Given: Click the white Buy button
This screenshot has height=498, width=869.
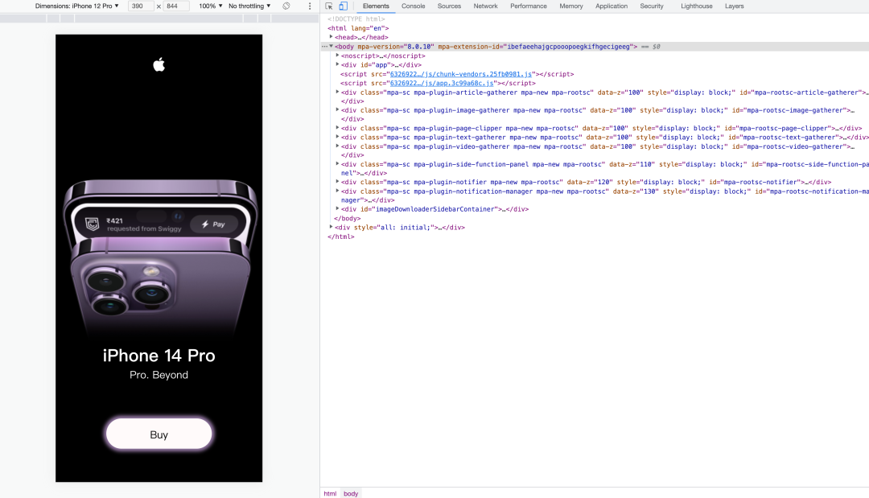Looking at the screenshot, I should [x=159, y=434].
